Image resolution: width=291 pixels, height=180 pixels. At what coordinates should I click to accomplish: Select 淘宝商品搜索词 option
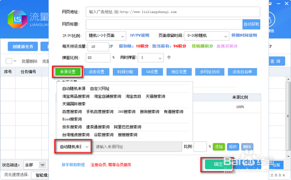click(x=76, y=96)
